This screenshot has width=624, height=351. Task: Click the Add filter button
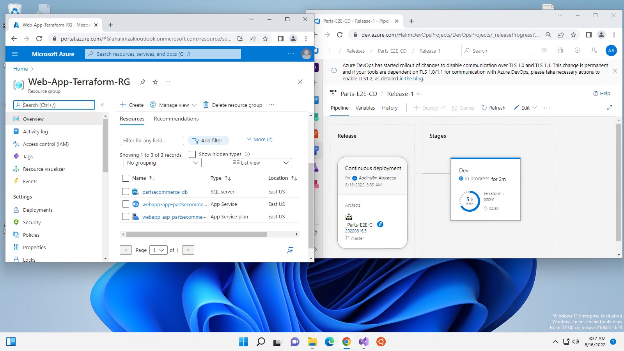(x=208, y=140)
